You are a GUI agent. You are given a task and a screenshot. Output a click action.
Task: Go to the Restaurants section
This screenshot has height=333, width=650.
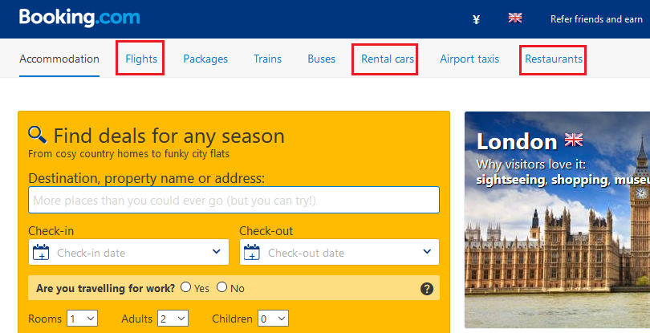coord(553,59)
